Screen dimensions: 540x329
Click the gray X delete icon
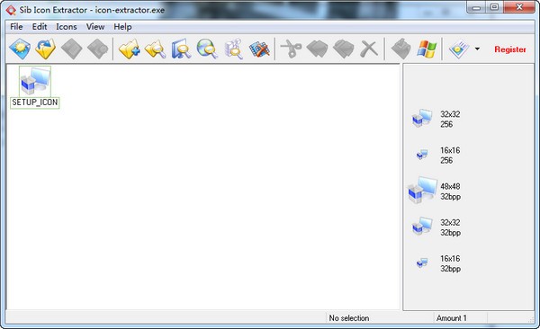pyautogui.click(x=369, y=49)
